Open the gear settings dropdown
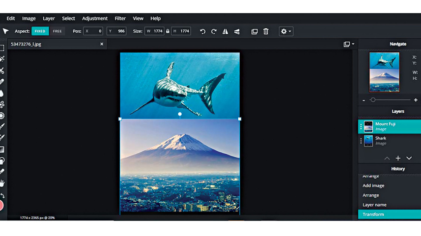This screenshot has height=236, width=421. click(285, 31)
